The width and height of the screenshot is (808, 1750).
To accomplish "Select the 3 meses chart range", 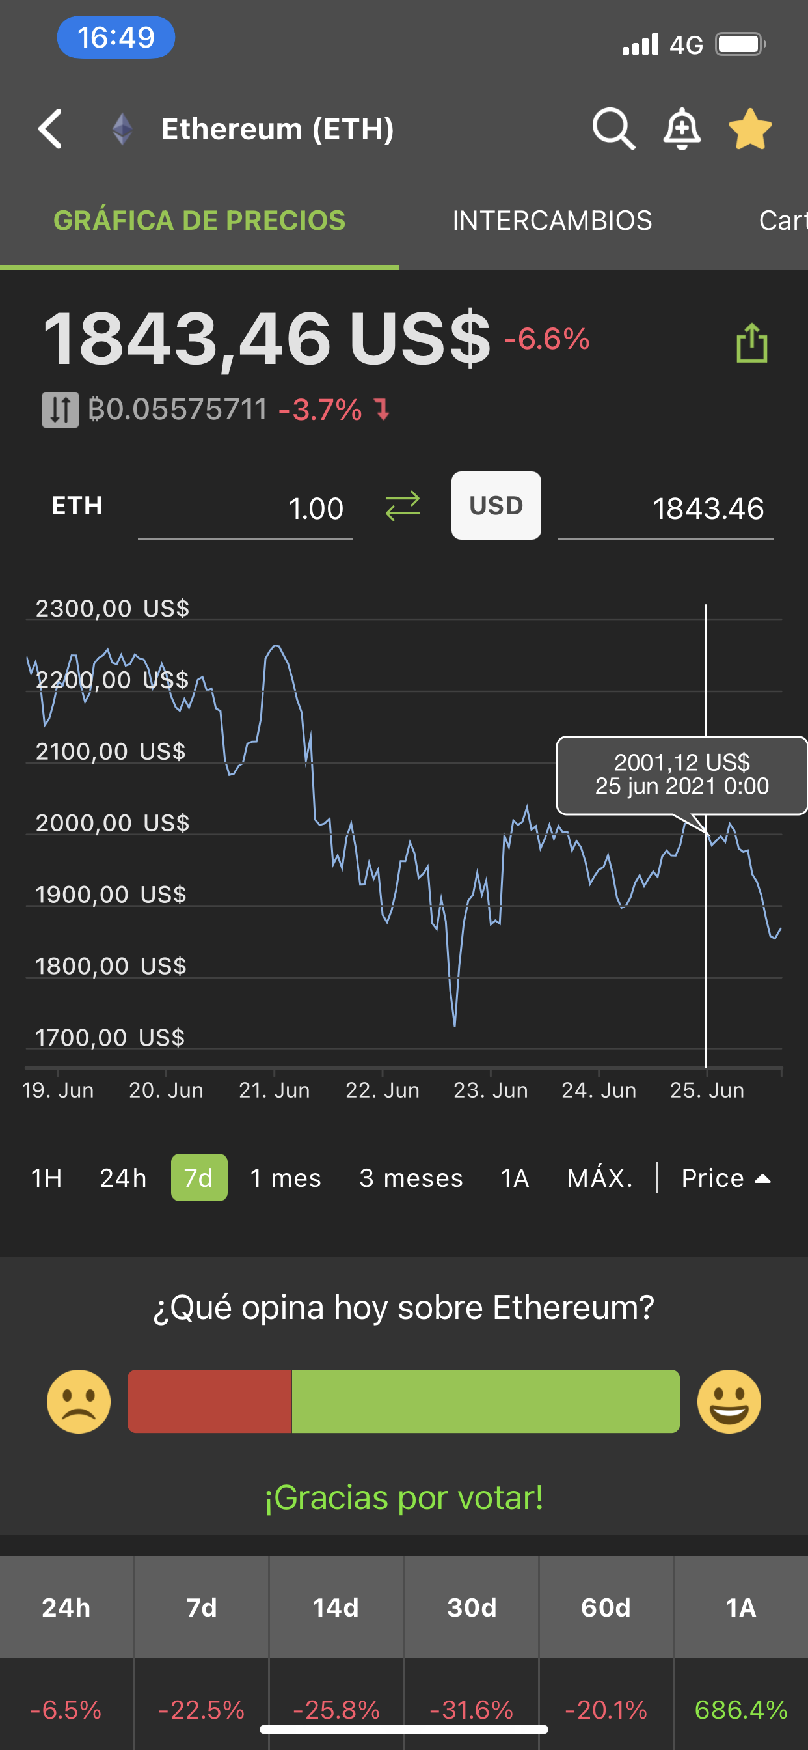I will pyautogui.click(x=411, y=1178).
